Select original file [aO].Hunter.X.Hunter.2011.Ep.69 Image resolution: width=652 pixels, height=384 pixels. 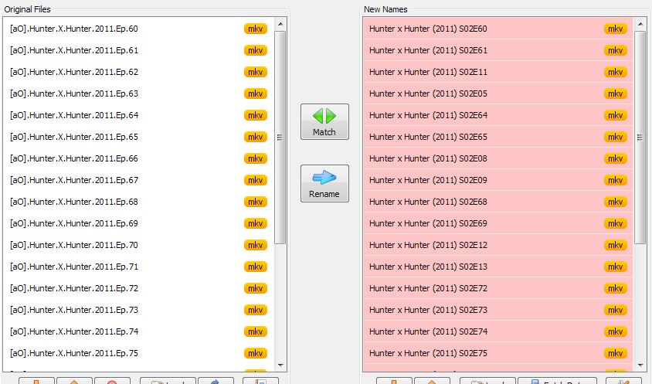(138, 223)
